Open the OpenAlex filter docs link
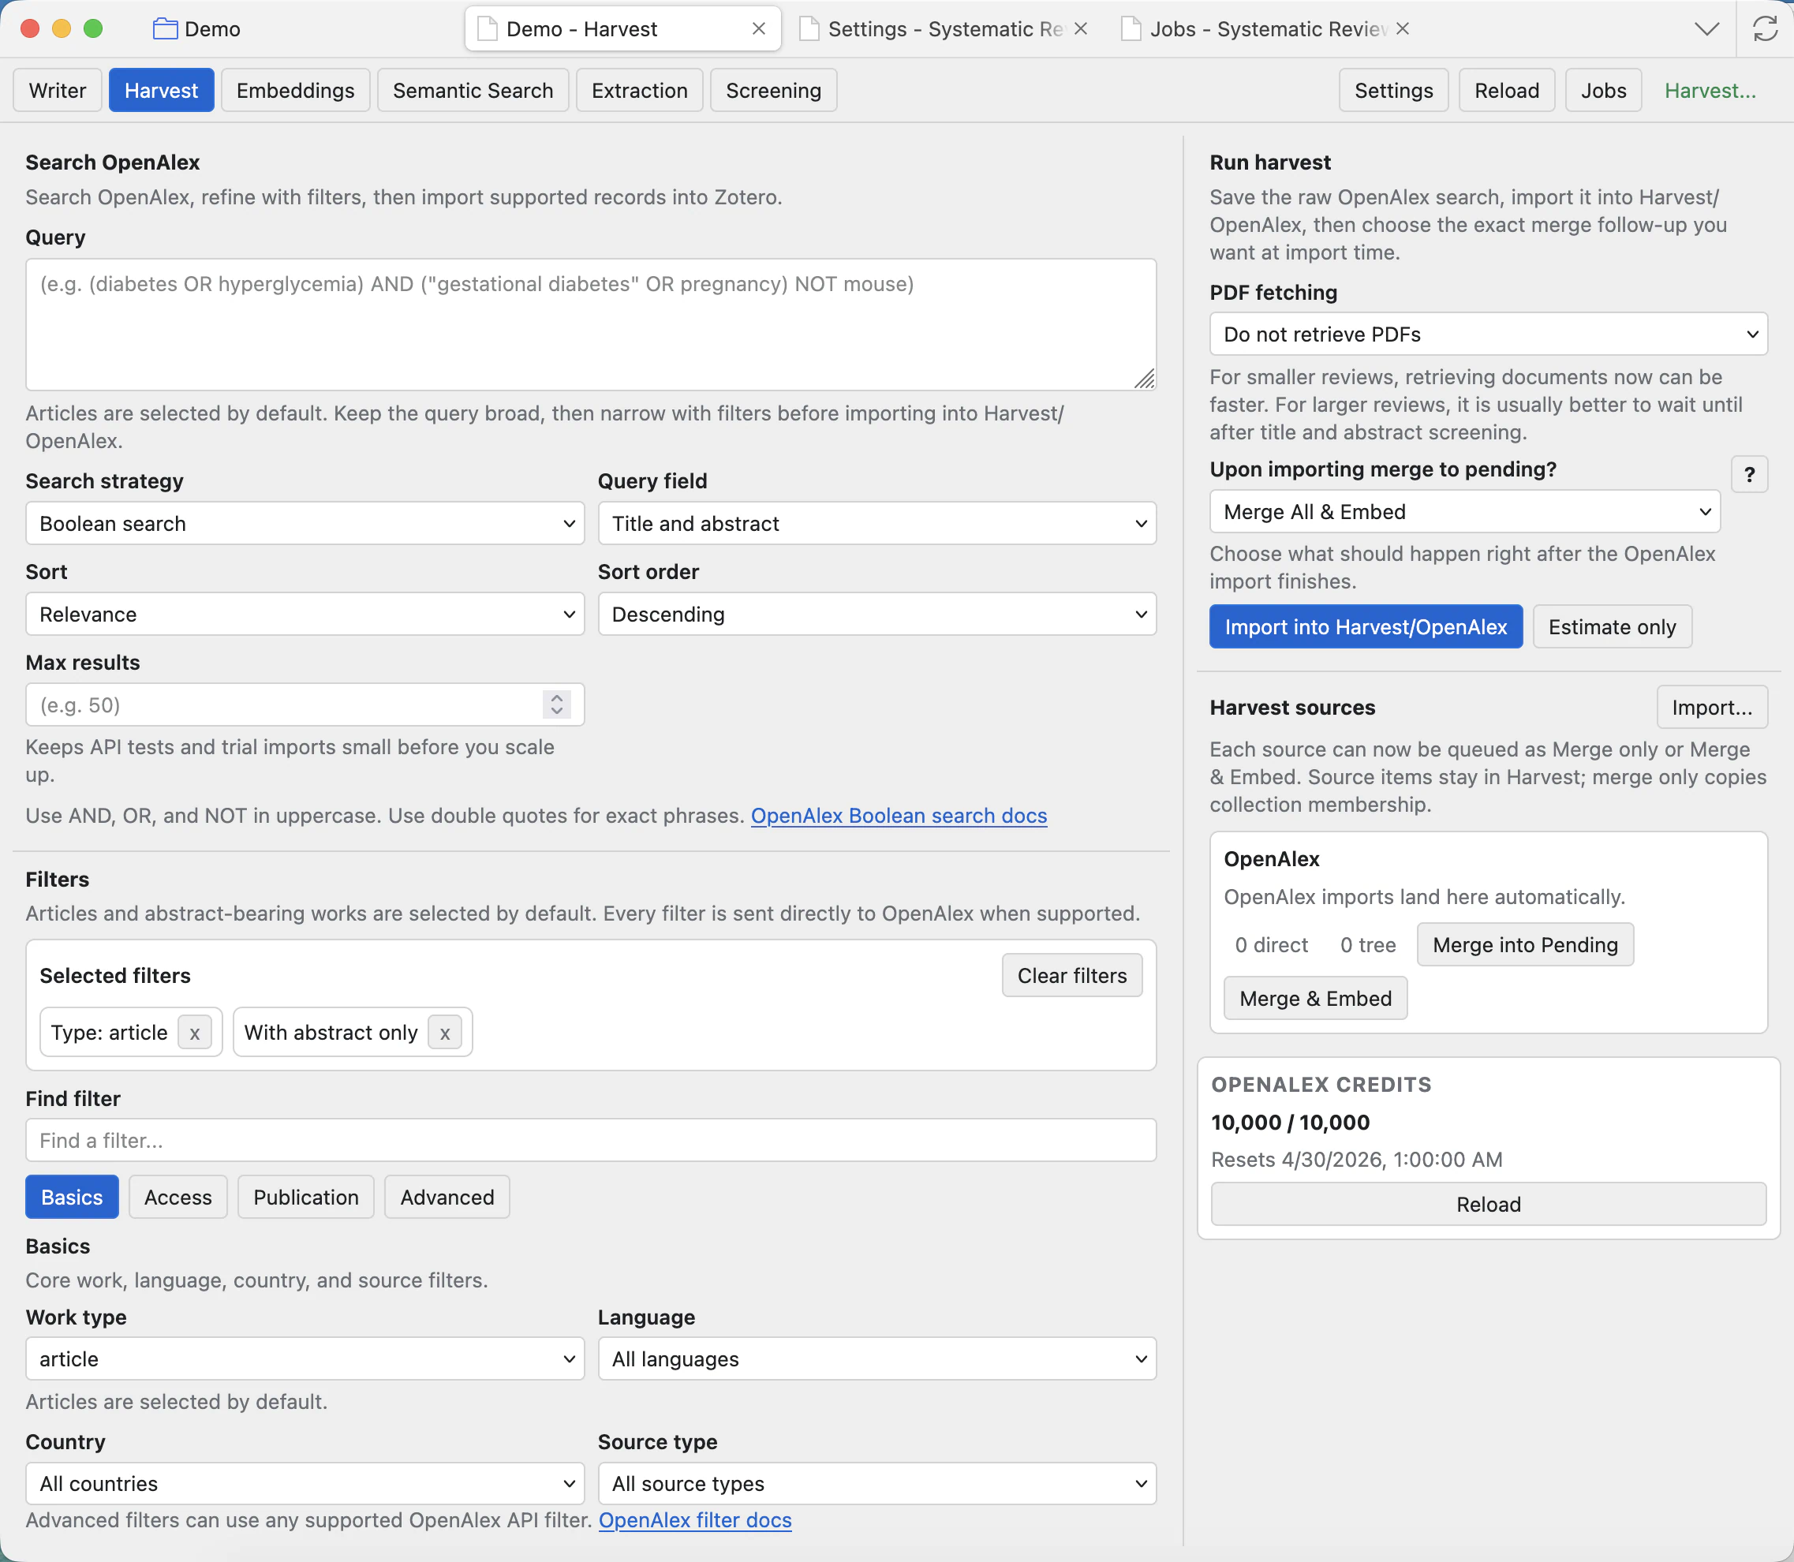The width and height of the screenshot is (1794, 1562). [695, 1520]
